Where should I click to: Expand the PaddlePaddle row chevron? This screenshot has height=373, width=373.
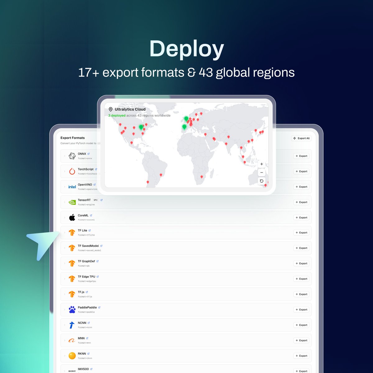pos(65,310)
